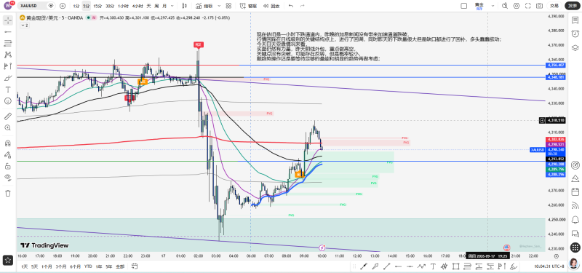Open chart settings circular icon
Screen dimensions: 582x273
pyautogui.click(x=517, y=6)
